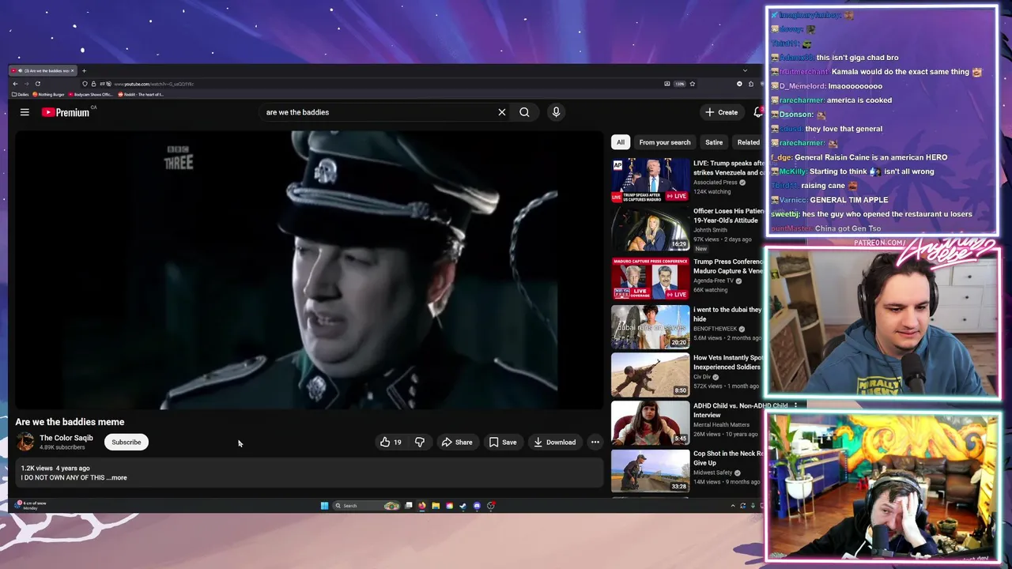Click the browser address bar URL
The width and height of the screenshot is (1012, 569).
153,84
